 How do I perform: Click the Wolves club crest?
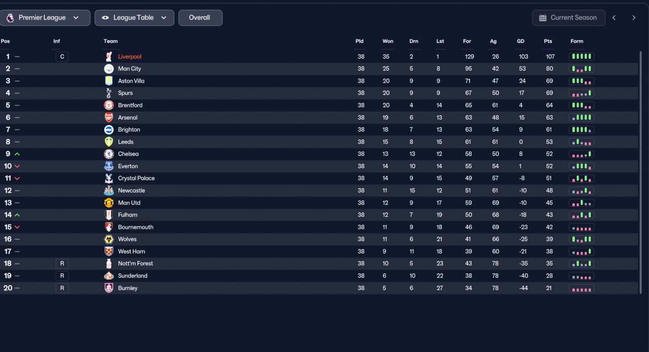(109, 239)
